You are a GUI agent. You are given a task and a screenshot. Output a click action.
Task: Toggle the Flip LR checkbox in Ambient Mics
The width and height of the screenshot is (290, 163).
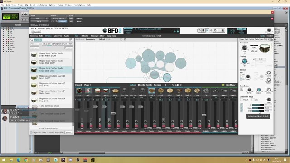[x=242, y=100]
